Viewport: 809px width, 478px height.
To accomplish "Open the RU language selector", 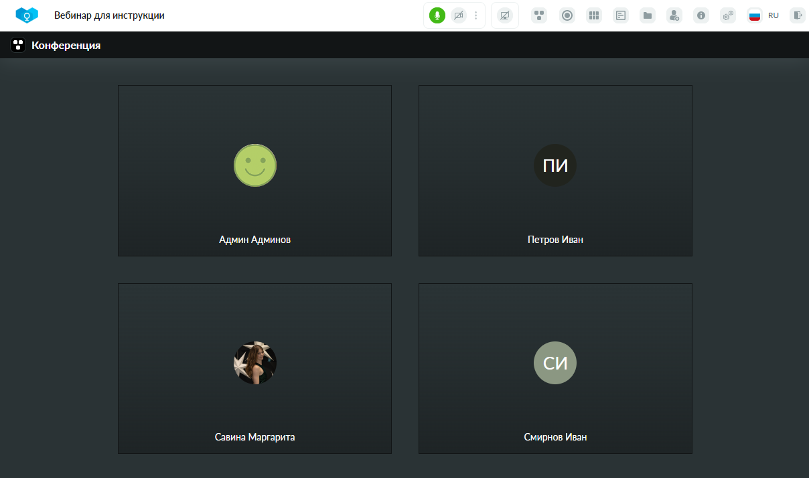I will [x=774, y=15].
